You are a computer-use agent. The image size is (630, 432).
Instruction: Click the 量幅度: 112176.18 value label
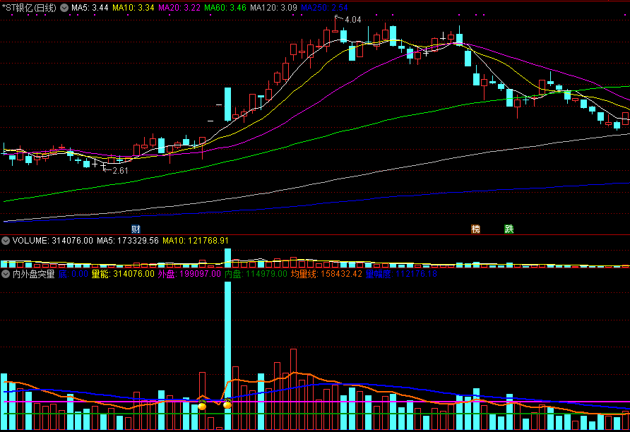coord(401,274)
